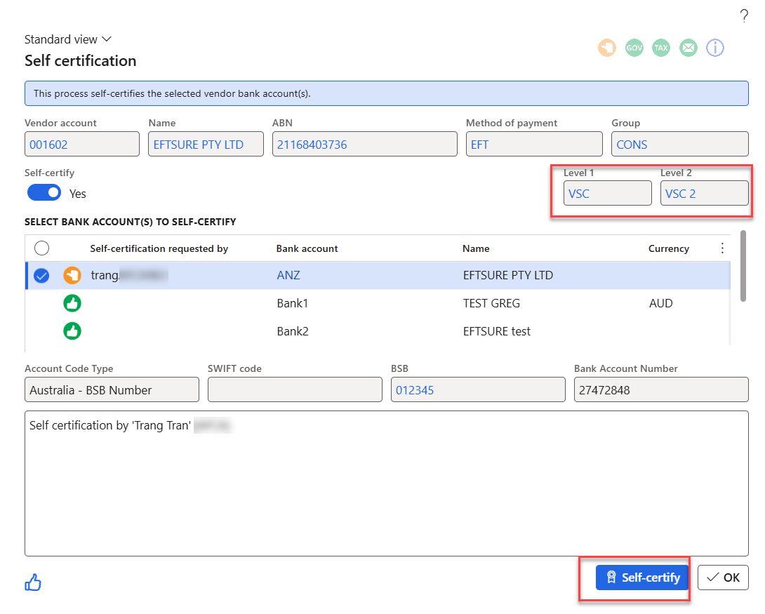
Task: Click the OK button
Action: click(723, 578)
